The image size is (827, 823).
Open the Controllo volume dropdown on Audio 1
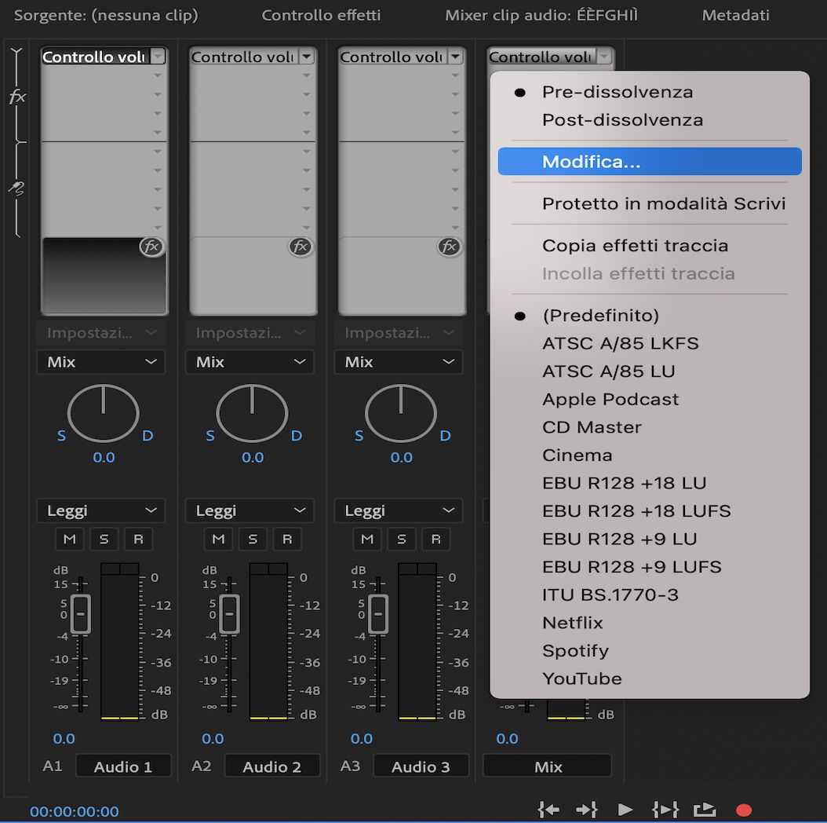pos(156,56)
